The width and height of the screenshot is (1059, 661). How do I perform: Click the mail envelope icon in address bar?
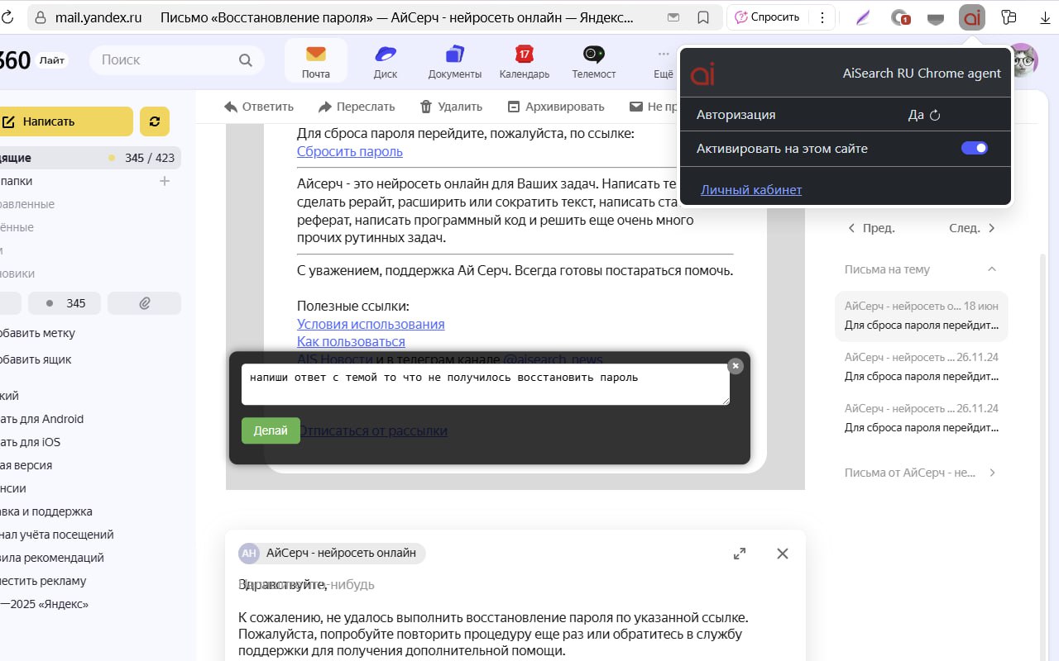673,17
